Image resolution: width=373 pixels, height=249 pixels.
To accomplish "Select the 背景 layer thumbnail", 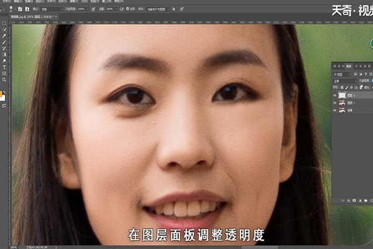I will click(x=342, y=110).
